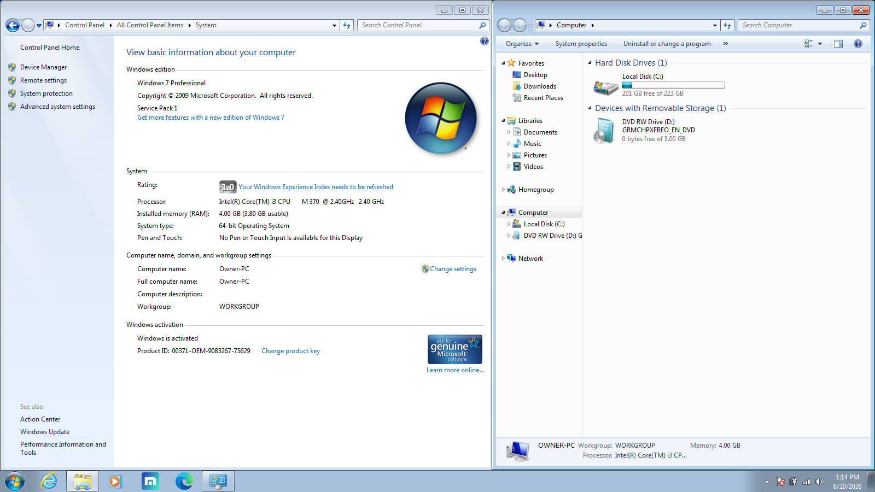This screenshot has width=875, height=492.
Task: Open Learn more online link
Action: pos(455,370)
